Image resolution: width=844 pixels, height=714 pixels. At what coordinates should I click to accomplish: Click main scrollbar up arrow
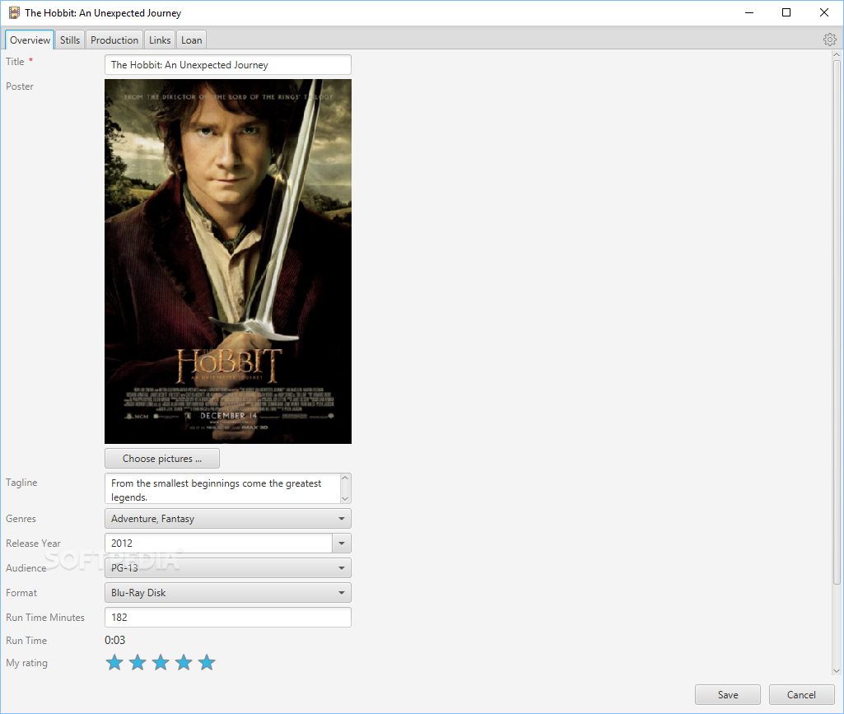pos(837,54)
